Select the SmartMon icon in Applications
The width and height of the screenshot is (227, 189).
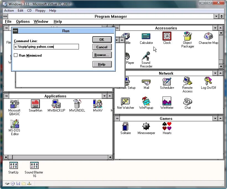[35, 104]
